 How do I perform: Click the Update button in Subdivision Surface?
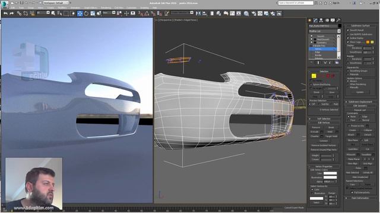360,92
